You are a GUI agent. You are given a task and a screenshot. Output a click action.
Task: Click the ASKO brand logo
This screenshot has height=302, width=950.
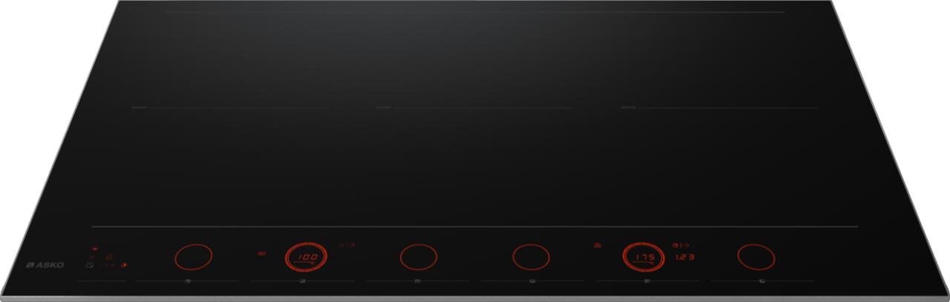pyautogui.click(x=45, y=265)
